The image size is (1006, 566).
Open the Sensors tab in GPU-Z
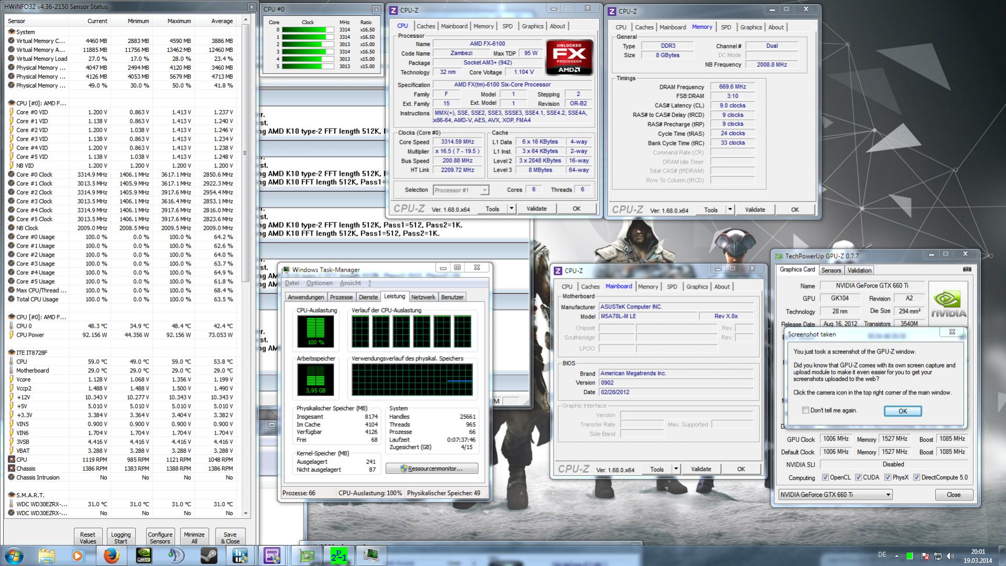(831, 270)
